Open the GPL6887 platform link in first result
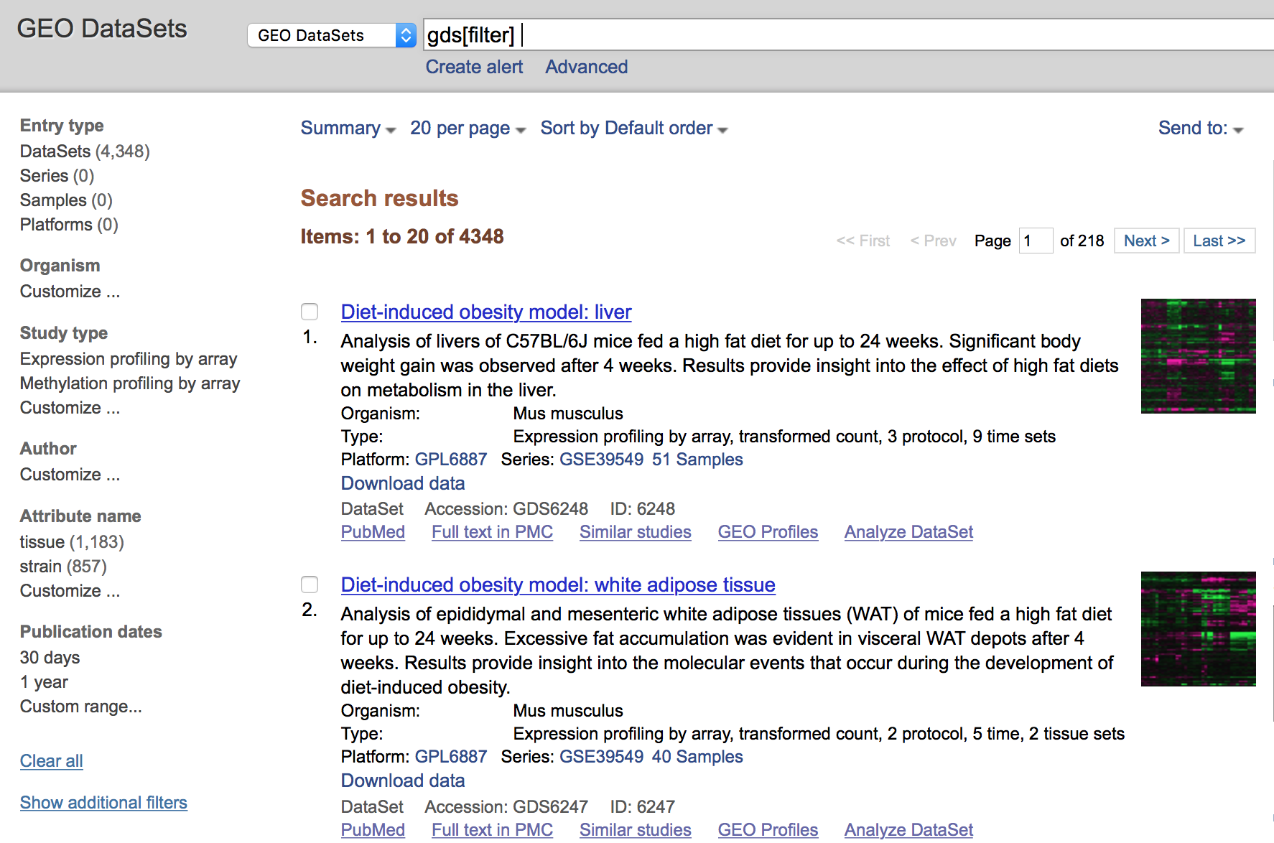1274x843 pixels. click(x=451, y=460)
